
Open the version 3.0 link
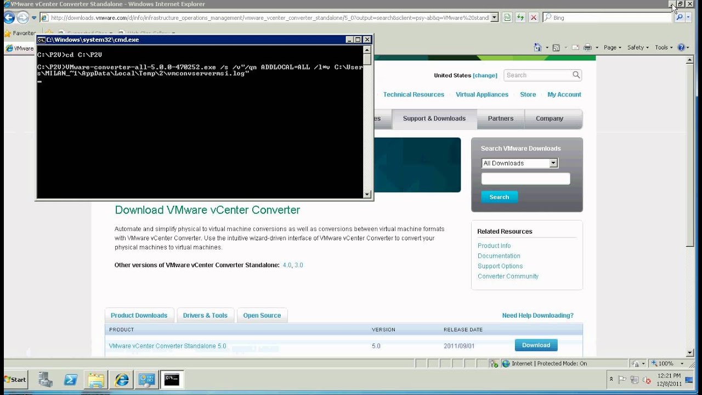coord(299,265)
